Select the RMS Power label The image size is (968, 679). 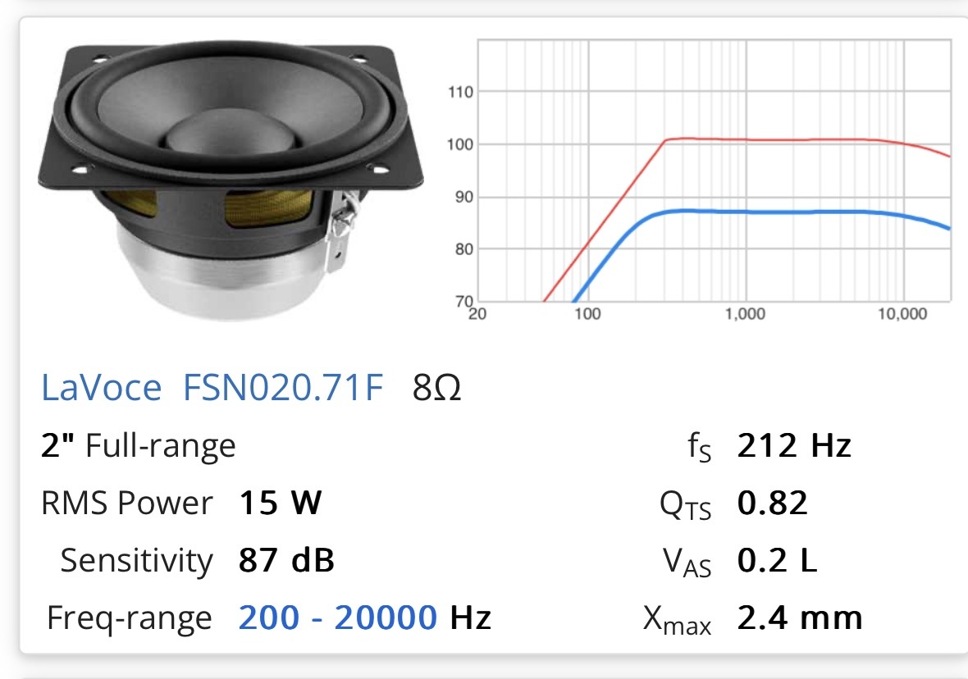click(126, 503)
